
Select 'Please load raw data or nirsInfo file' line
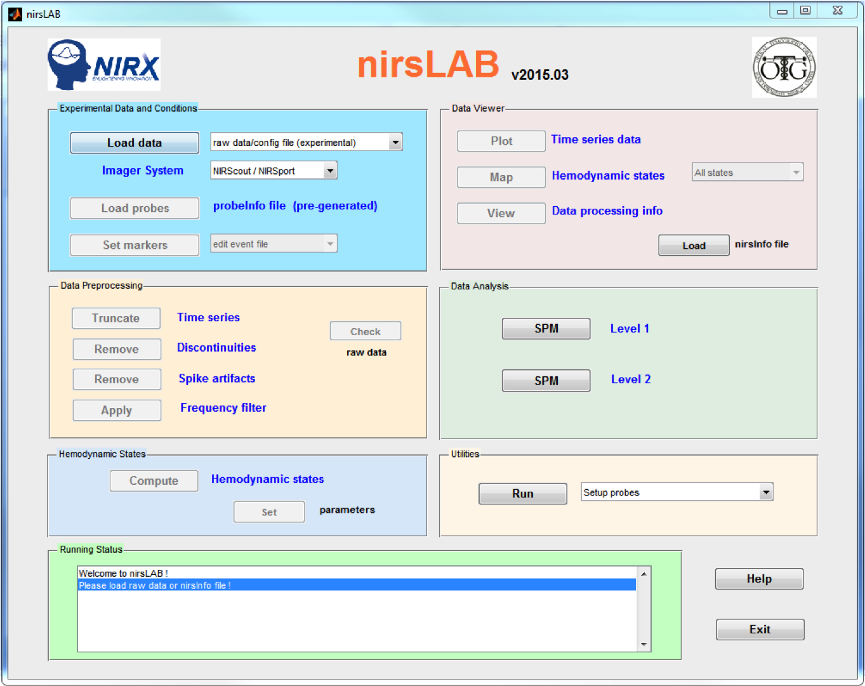click(357, 585)
